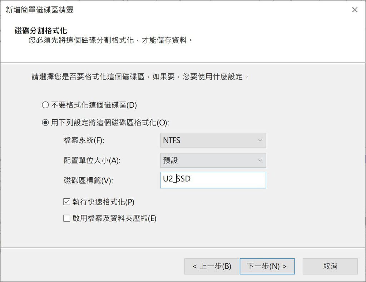This screenshot has height=282, width=366.
Task: Click the 下一步(N) button to continue
Action: 267,266
